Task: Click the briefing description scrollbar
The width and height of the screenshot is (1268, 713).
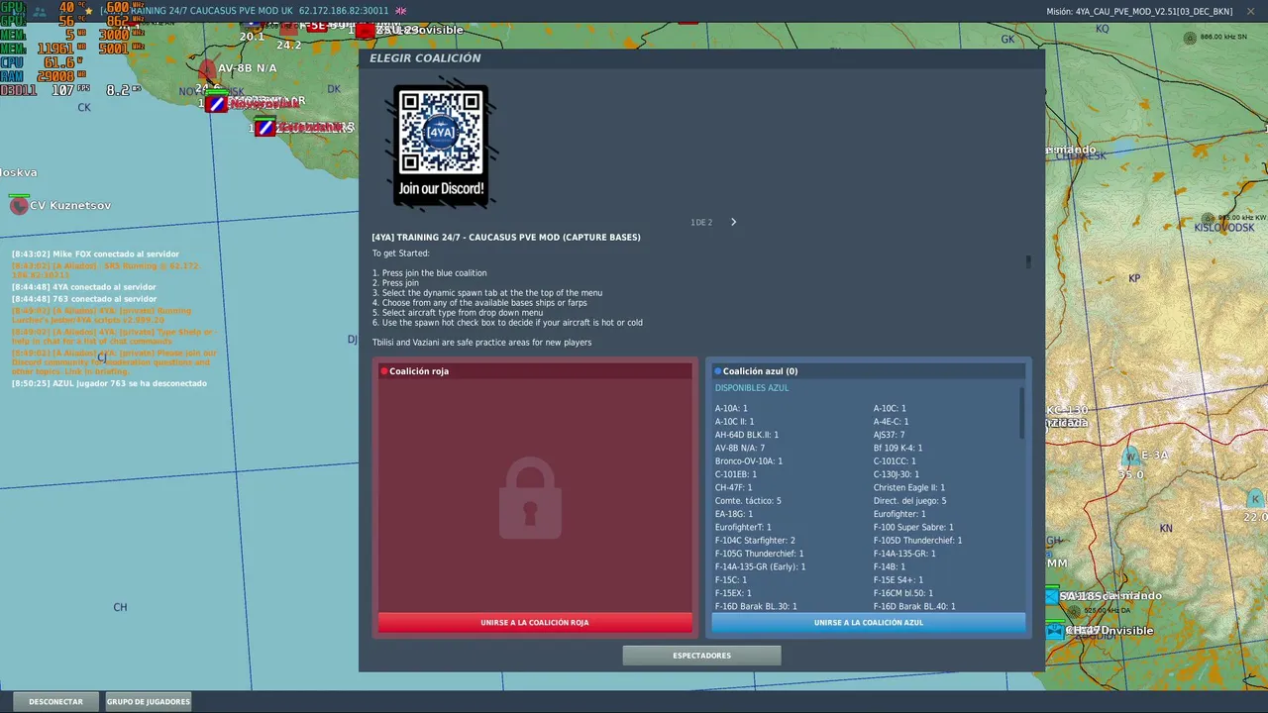Action: [1028, 262]
